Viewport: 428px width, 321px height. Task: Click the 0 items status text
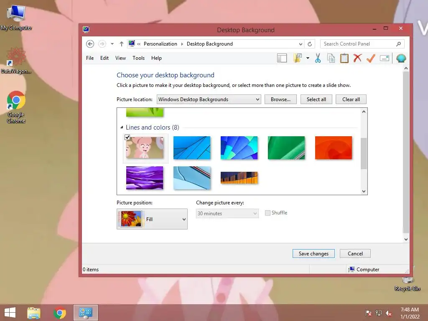[x=91, y=270]
